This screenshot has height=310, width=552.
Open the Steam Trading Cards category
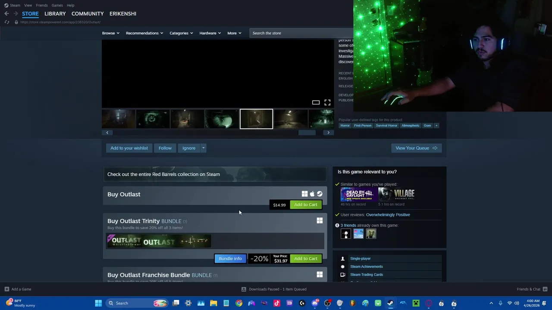coord(367,275)
